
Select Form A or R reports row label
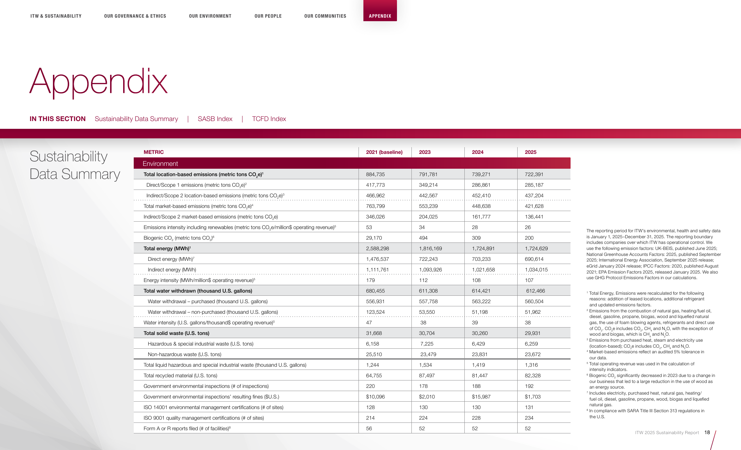[x=187, y=428]
